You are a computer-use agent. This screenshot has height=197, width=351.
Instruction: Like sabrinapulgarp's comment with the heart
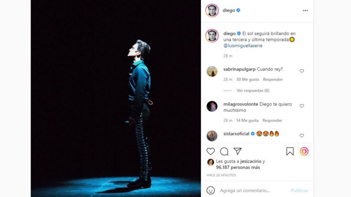click(x=302, y=71)
